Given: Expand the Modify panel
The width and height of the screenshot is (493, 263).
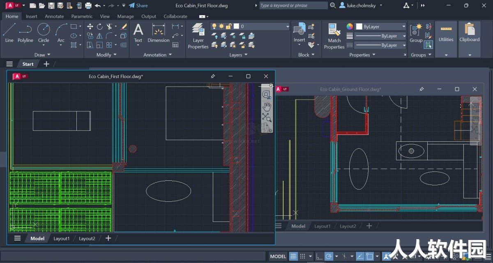Looking at the screenshot, I should click(x=106, y=55).
